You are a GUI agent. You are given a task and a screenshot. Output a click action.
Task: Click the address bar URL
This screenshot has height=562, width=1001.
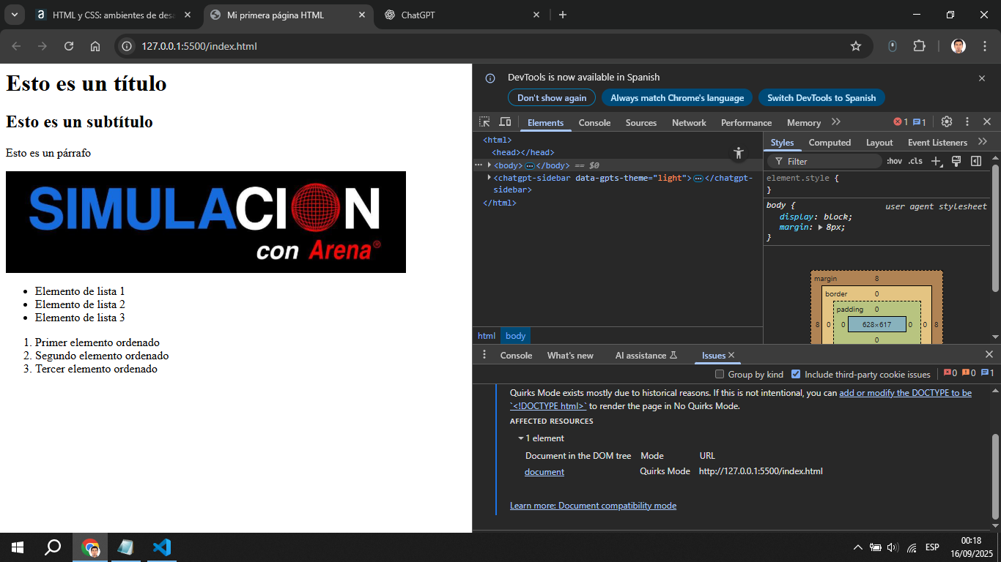pos(199,46)
